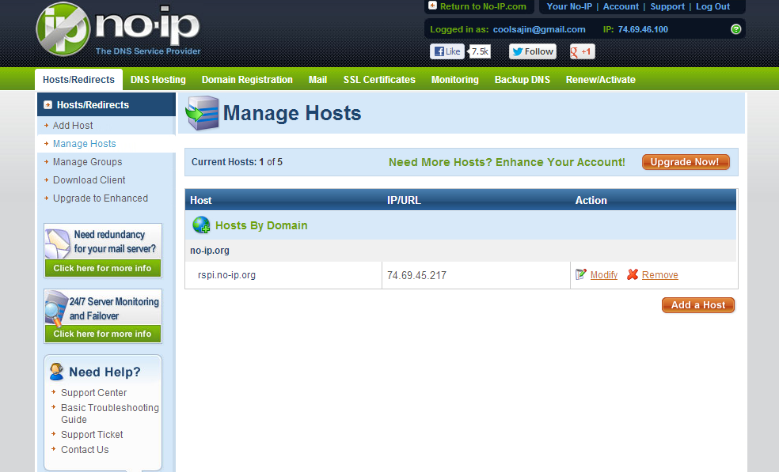Click the Action column header
Viewport: 779px width, 472px height.
click(x=591, y=200)
